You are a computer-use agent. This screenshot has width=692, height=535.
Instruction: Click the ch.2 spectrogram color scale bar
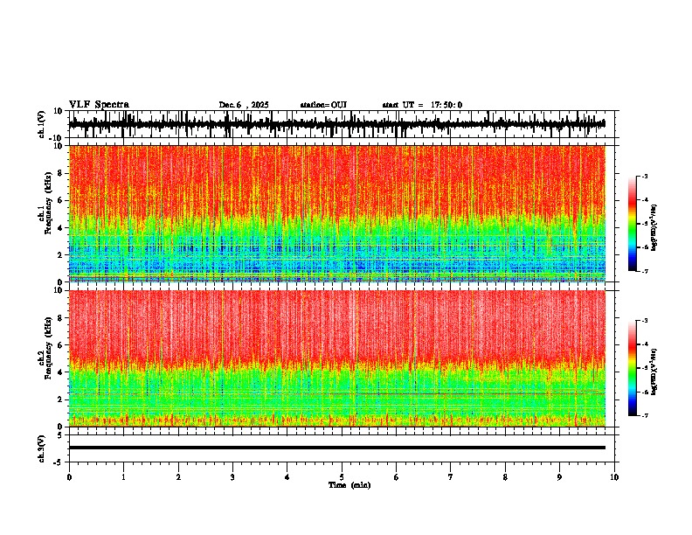pos(632,368)
